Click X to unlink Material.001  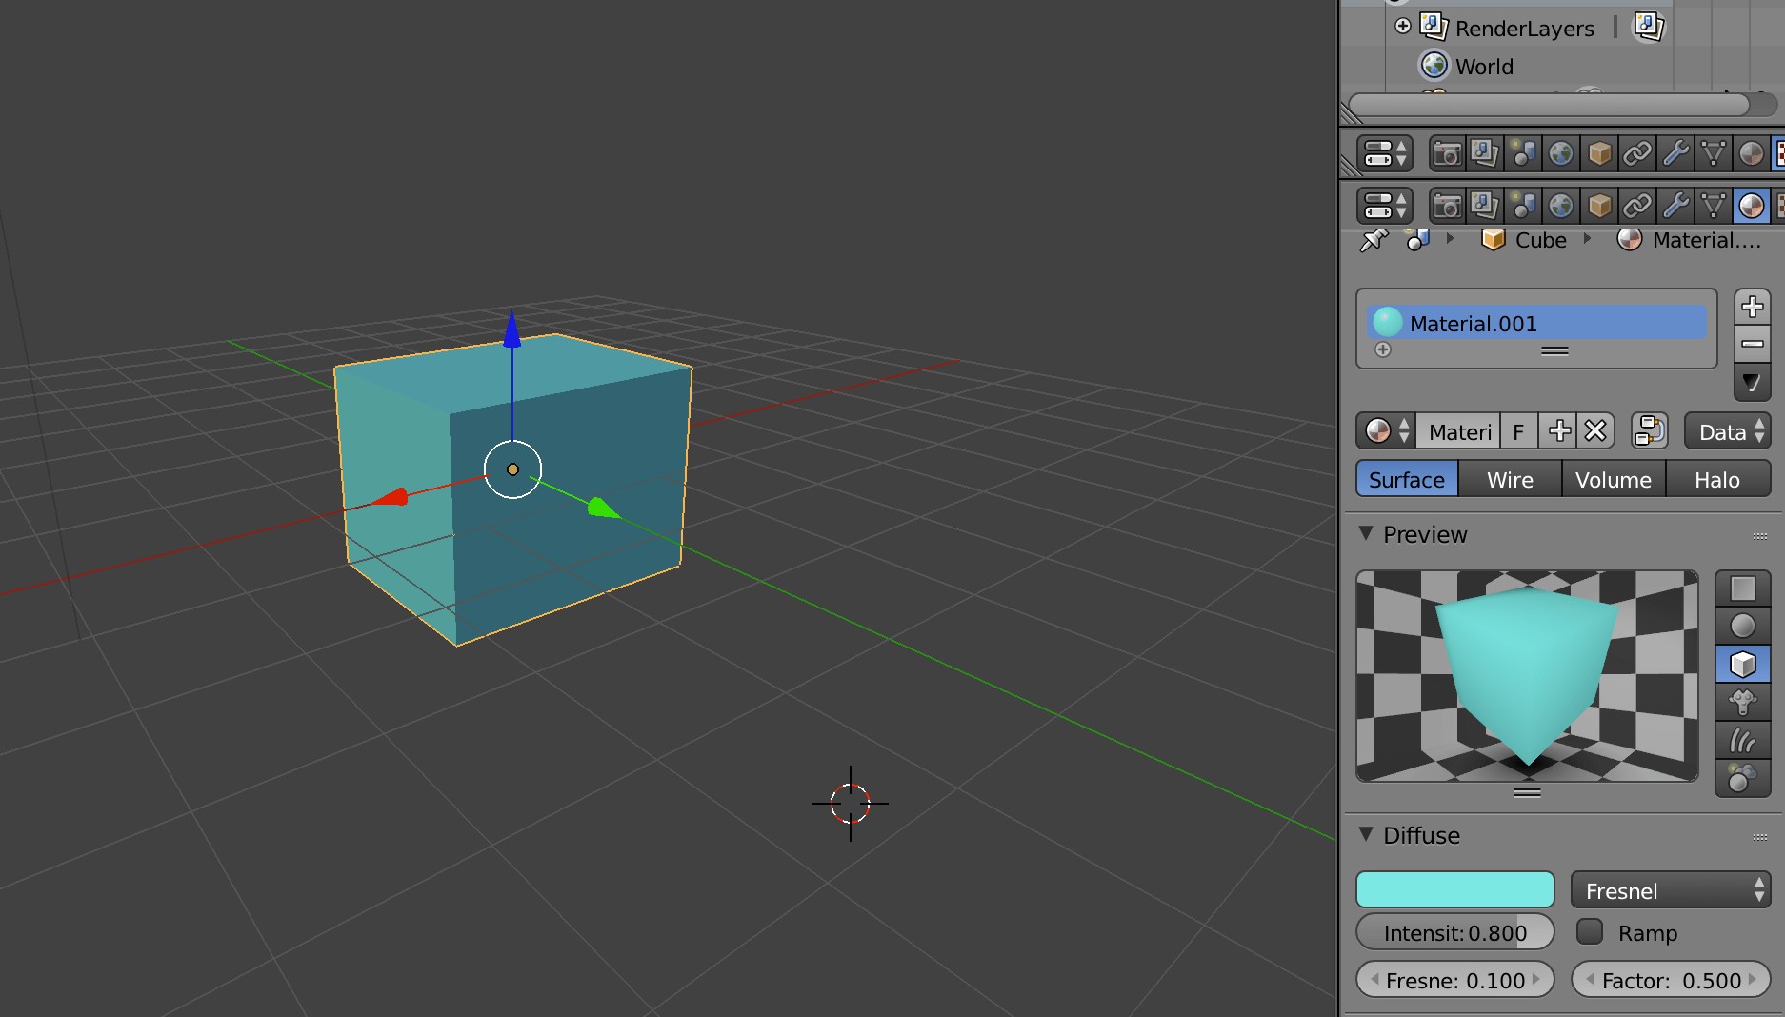[x=1594, y=430]
